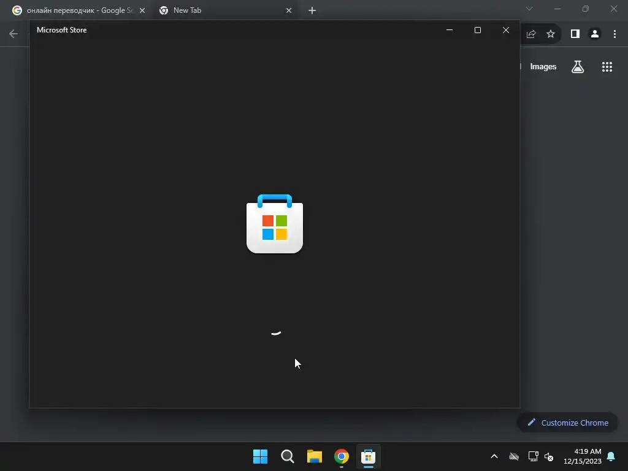Image resolution: width=628 pixels, height=471 pixels.
Task: Minimize the Chrome window
Action: 557,9
